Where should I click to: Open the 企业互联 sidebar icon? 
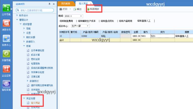pos(6,69)
